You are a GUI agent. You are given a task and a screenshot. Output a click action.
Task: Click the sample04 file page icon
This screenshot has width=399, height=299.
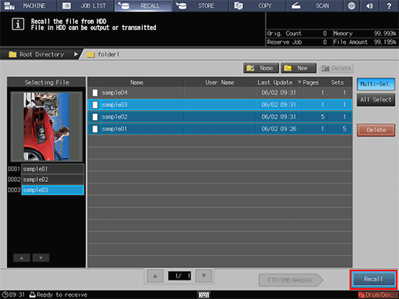95,92
